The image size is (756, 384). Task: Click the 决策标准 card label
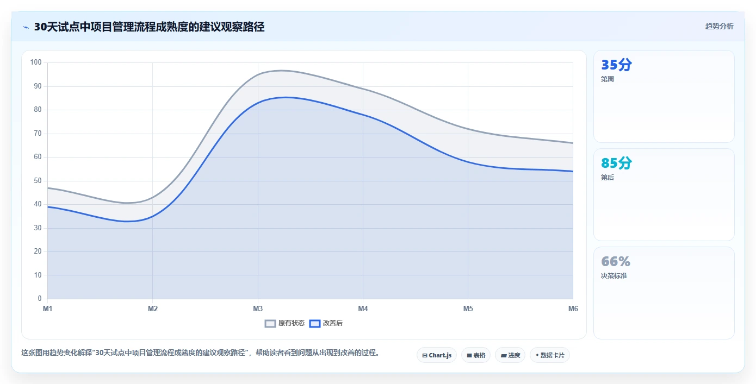pos(614,276)
